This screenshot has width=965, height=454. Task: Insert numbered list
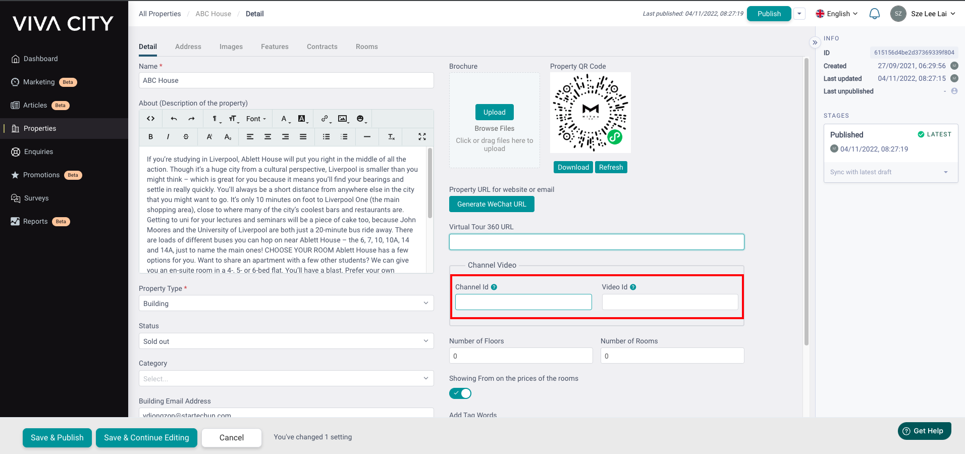[x=344, y=137]
